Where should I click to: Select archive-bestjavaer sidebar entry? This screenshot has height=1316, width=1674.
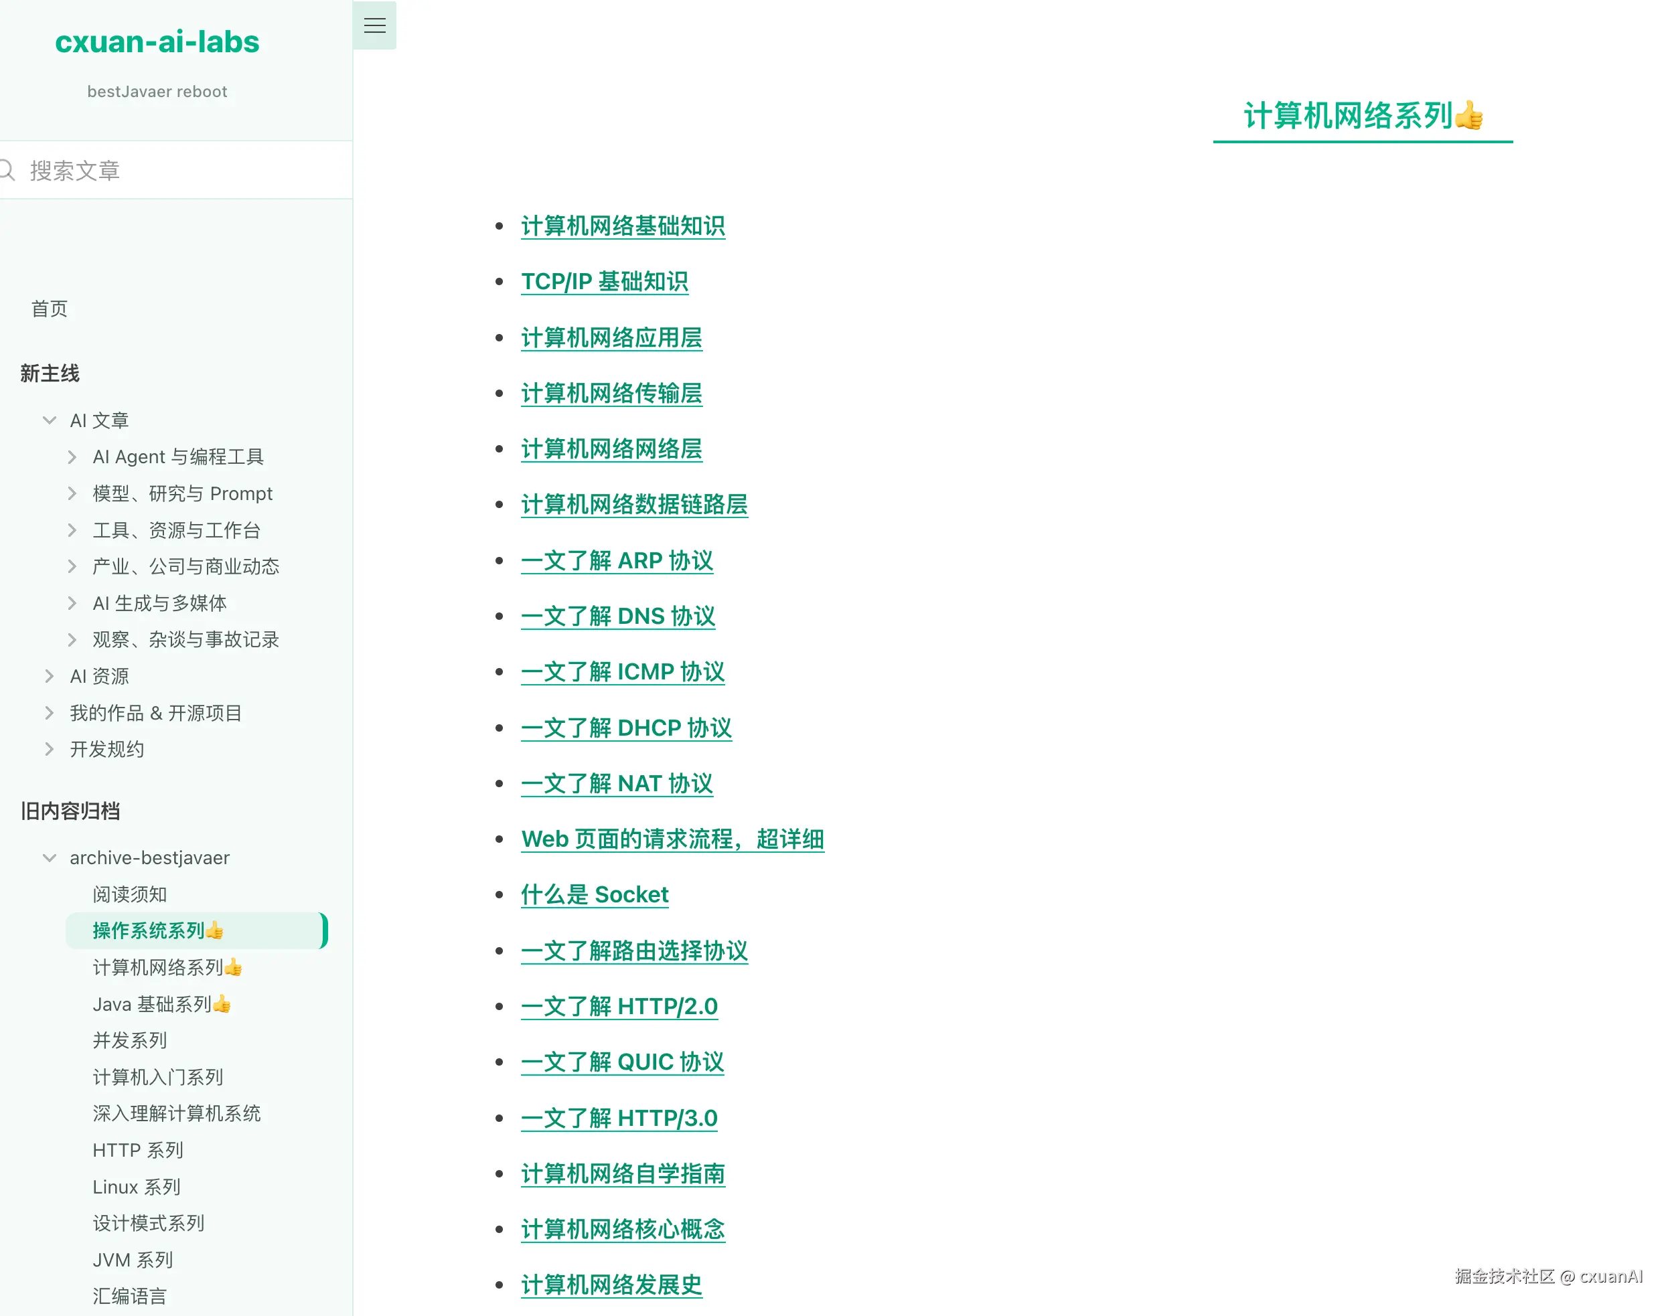[x=149, y=857]
